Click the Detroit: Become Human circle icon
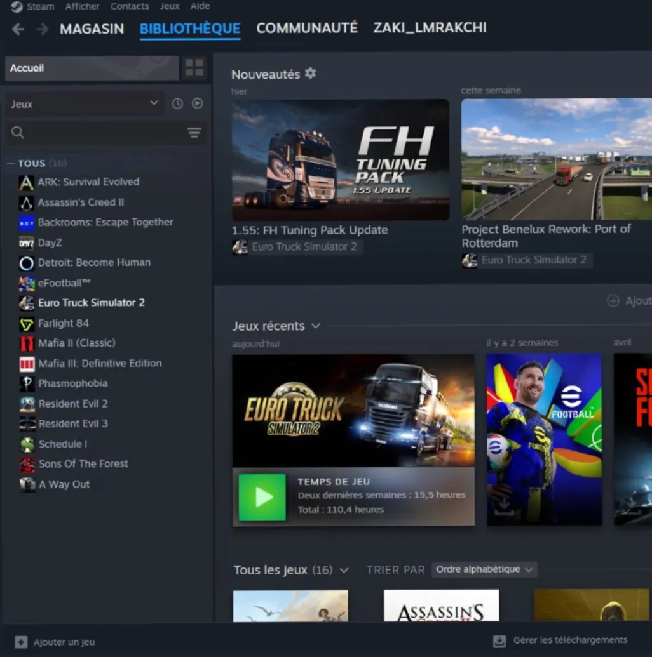Viewport: 652px width, 657px height. tap(27, 263)
